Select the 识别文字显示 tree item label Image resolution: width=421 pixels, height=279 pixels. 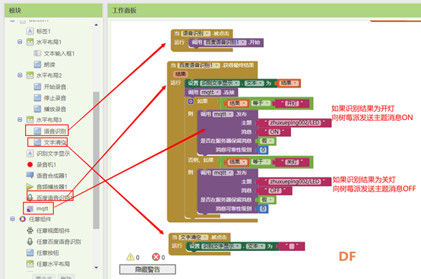(x=53, y=154)
